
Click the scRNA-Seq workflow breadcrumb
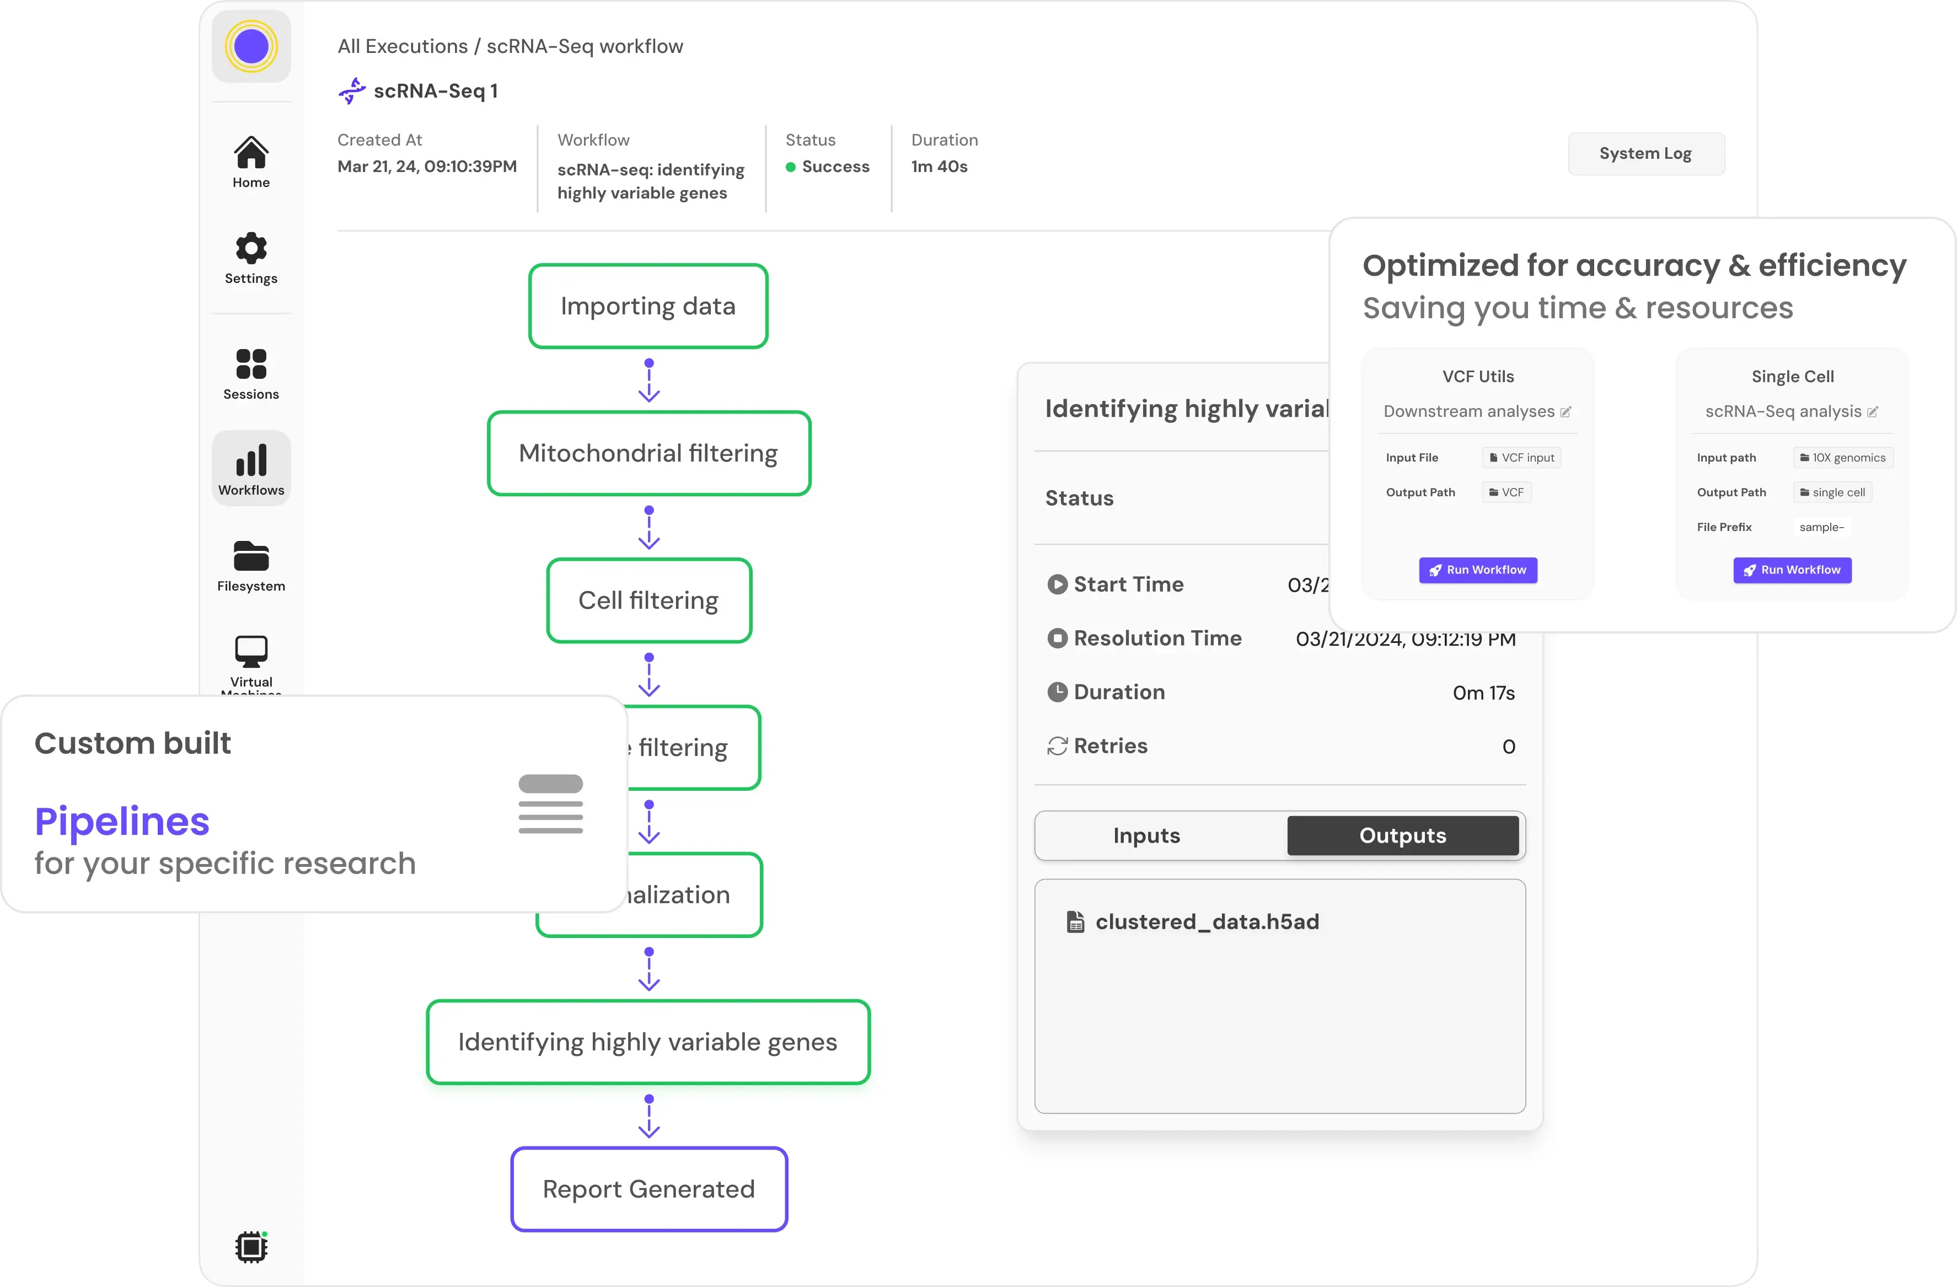coord(585,46)
